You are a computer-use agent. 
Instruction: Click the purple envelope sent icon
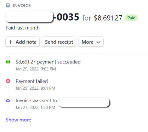(x=8, y=100)
